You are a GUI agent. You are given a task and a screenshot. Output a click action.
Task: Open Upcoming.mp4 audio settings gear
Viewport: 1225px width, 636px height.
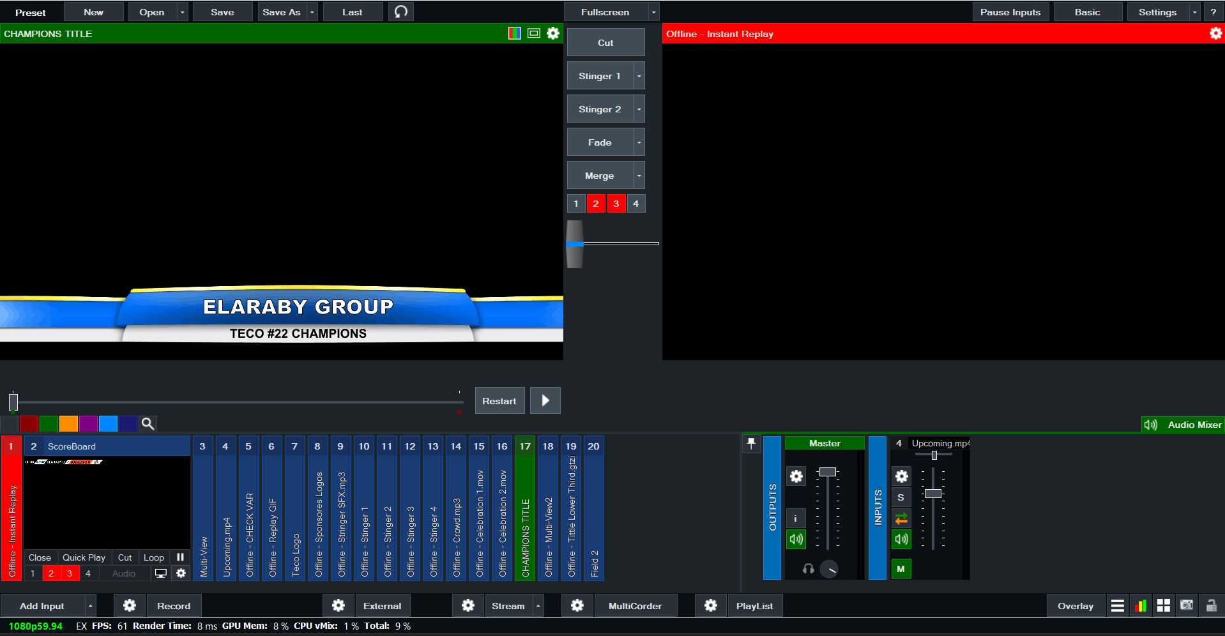(901, 476)
